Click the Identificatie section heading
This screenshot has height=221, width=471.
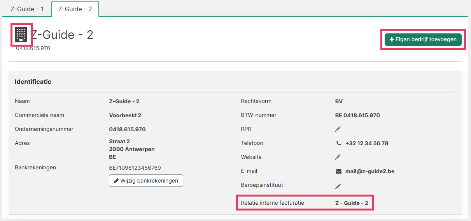pos(33,82)
